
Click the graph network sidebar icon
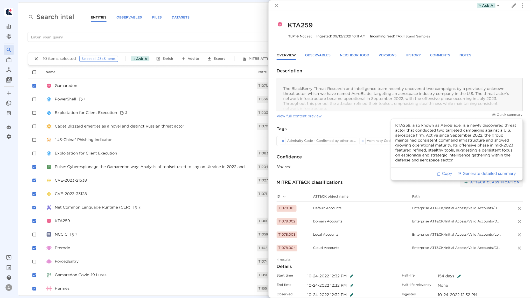pyautogui.click(x=9, y=70)
